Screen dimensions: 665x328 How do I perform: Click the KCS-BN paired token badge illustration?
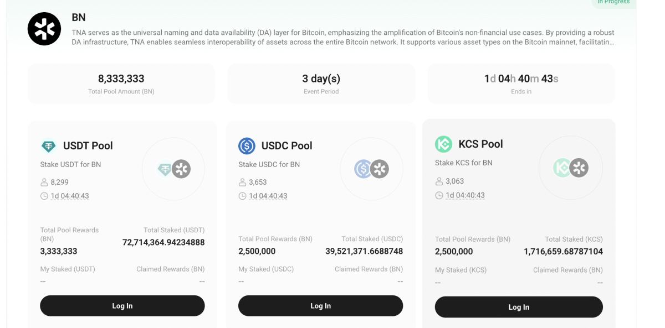click(571, 168)
